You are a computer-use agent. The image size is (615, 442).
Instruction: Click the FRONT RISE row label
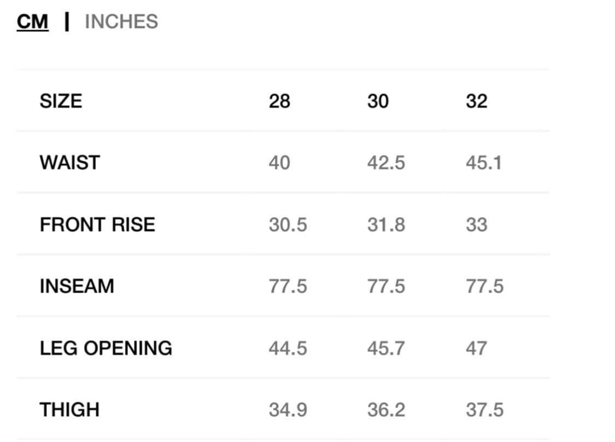[x=97, y=224]
